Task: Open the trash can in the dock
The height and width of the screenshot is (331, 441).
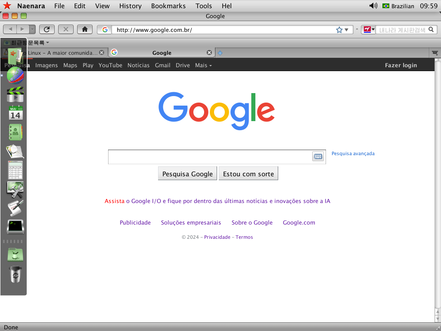Action: click(15, 274)
